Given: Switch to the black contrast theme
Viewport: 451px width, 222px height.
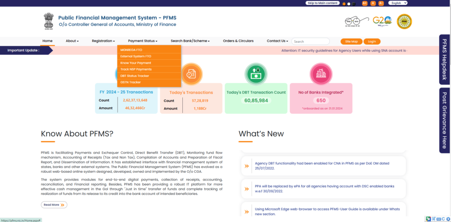Looking at the screenshot, I should coord(353,4).
